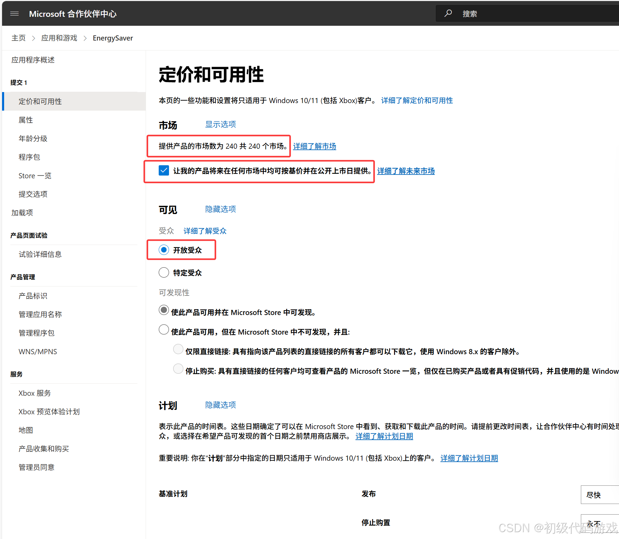Click first 详细了解计划日期 link
The height and width of the screenshot is (539, 619).
(384, 436)
